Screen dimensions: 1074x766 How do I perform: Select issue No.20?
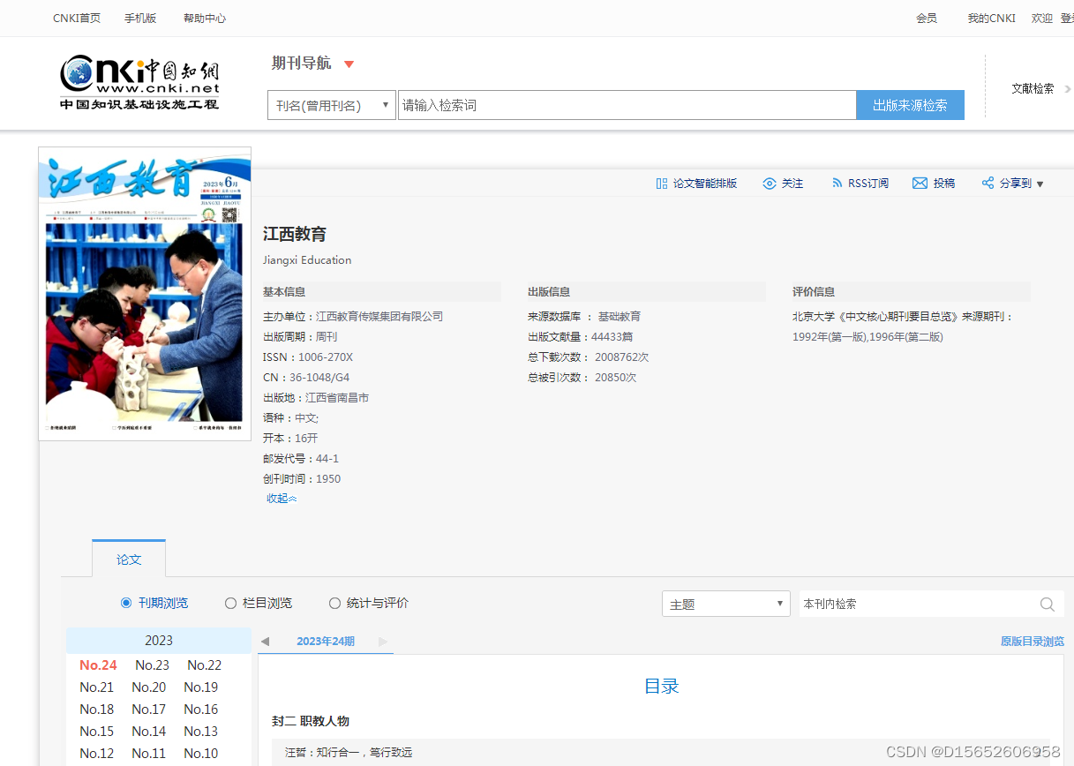coord(149,687)
